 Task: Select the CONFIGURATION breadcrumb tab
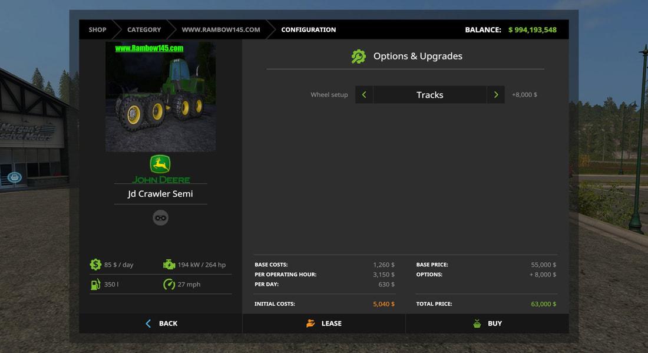tap(308, 29)
